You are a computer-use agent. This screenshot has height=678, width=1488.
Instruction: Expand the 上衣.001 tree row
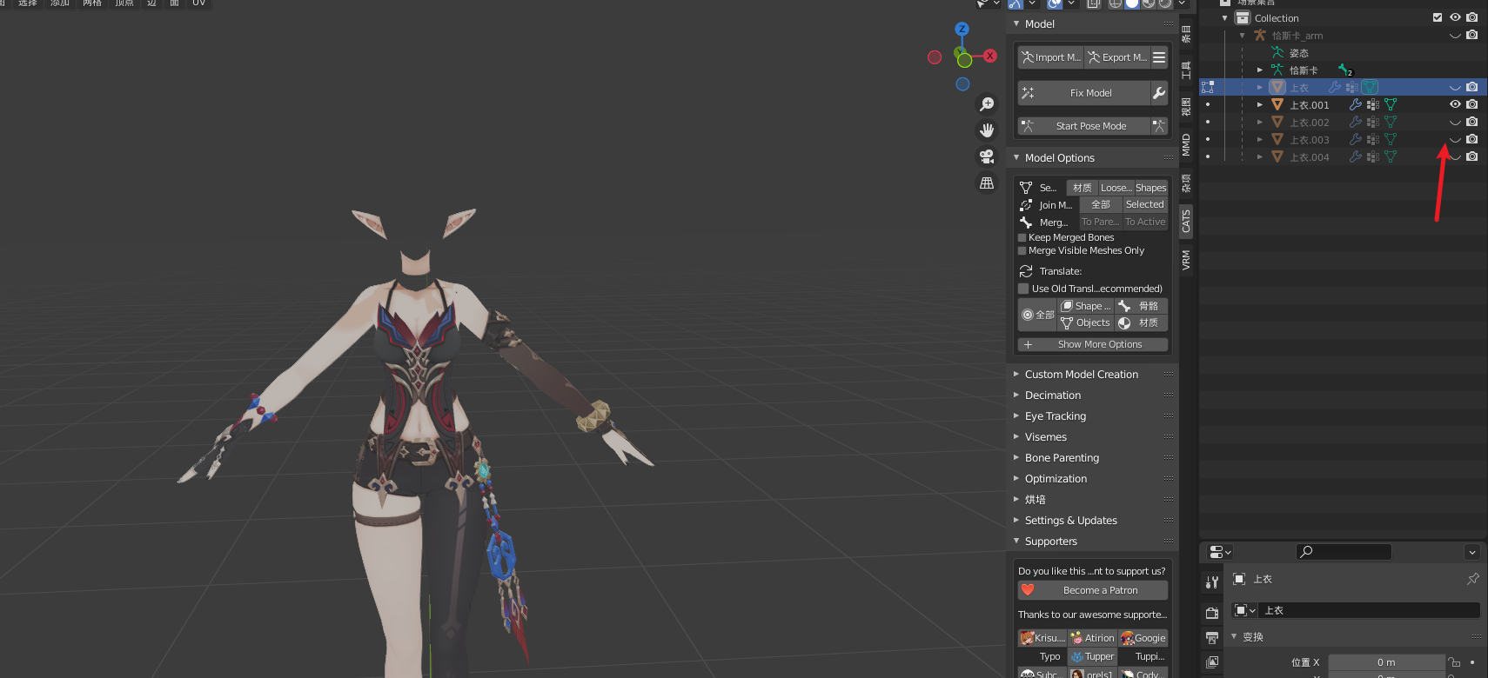point(1259,104)
